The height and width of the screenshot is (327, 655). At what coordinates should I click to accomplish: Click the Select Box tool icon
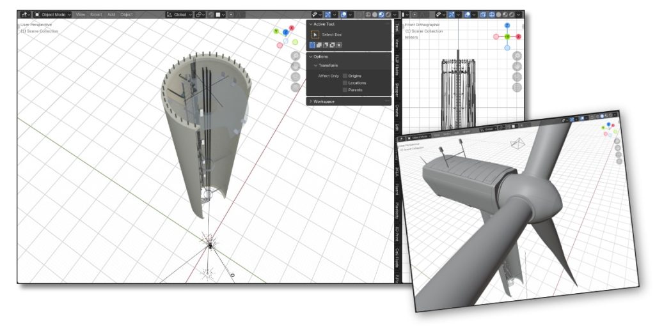point(315,35)
